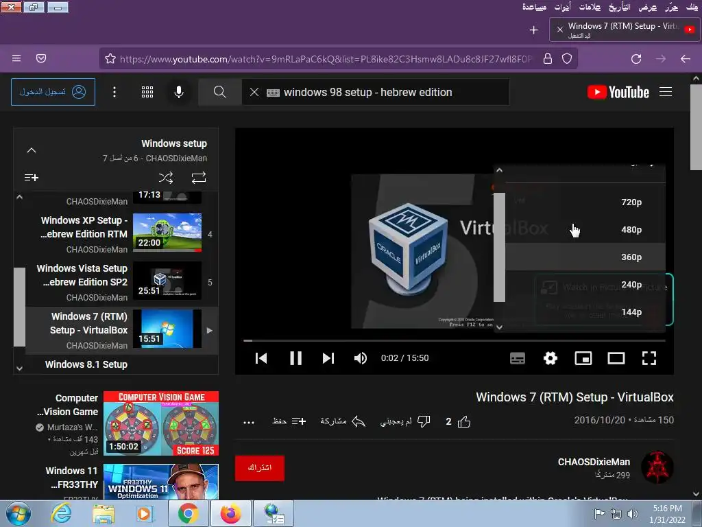Go to previous video in player
The width and height of the screenshot is (702, 527).
pyautogui.click(x=261, y=358)
